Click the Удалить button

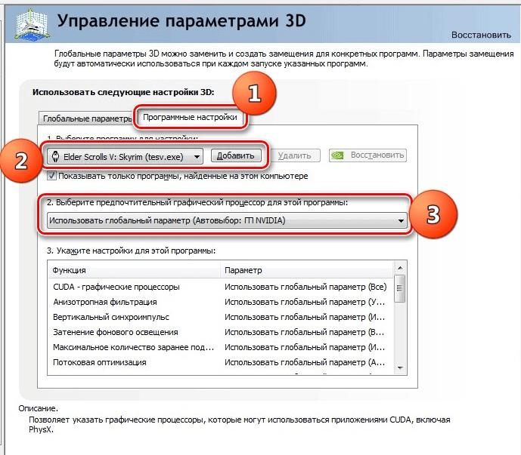tap(294, 155)
